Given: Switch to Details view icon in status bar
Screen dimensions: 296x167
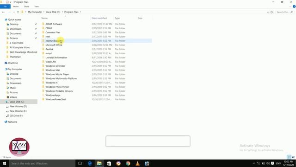Looking at the screenshot, I should (289, 157).
